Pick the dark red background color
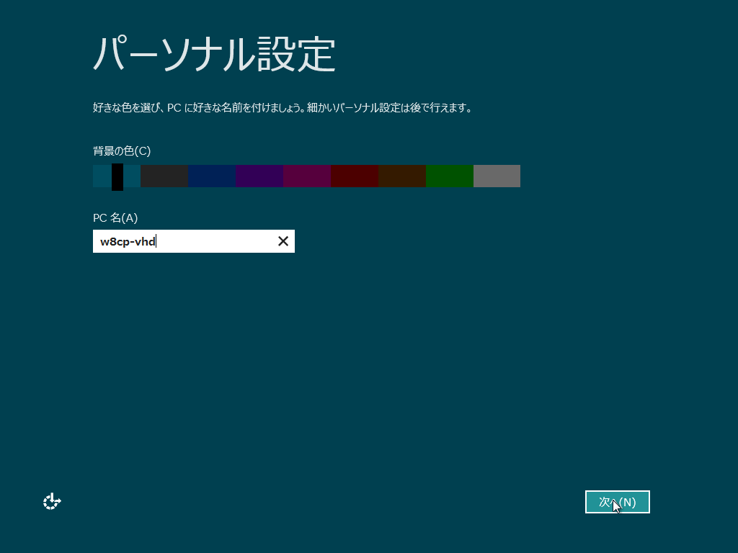 [x=355, y=176]
